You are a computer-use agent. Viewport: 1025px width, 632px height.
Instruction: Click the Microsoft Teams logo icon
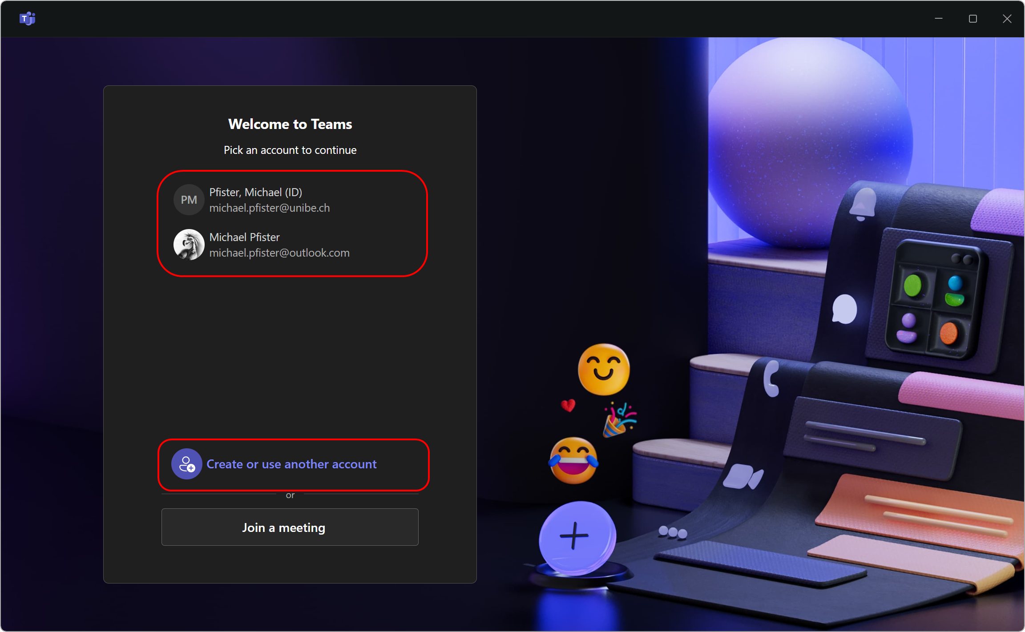pos(27,19)
